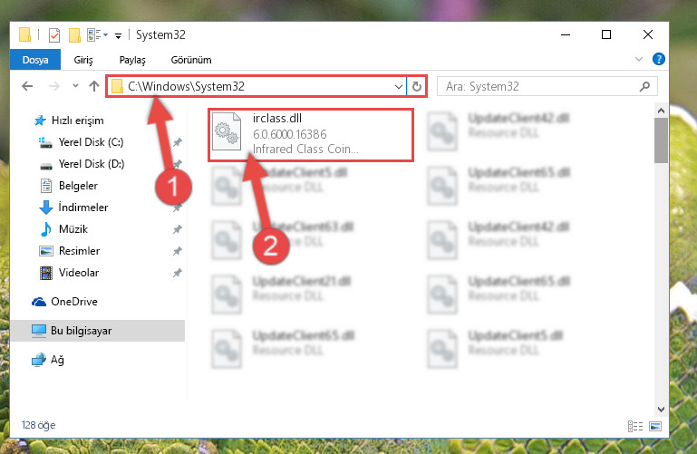697x454 pixels.
Task: Unpin Müzik using its pin icon
Action: (178, 229)
